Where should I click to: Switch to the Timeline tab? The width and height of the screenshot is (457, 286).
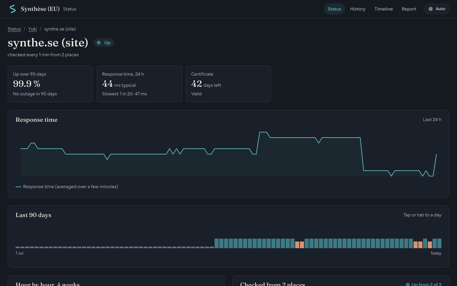coord(383,9)
